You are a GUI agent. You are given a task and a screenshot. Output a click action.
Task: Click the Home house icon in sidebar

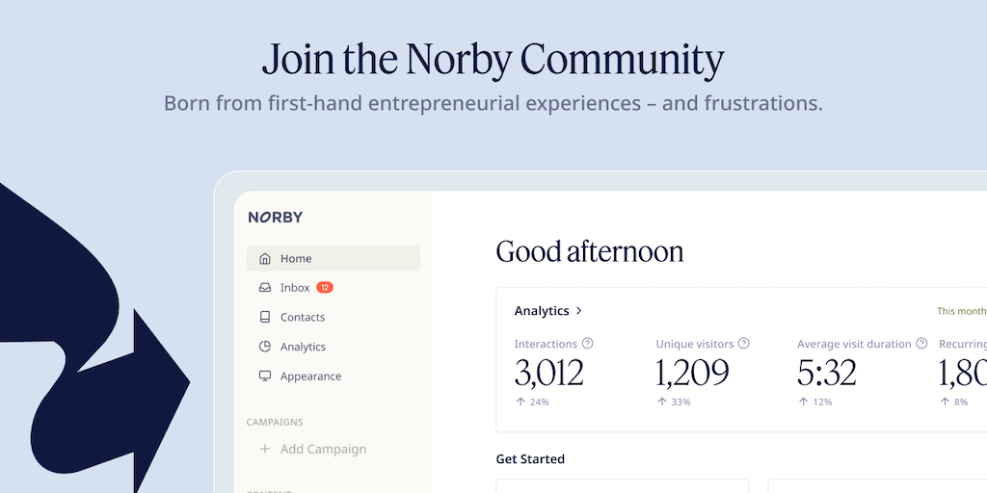tap(265, 259)
